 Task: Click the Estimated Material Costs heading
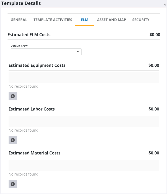point(35,153)
